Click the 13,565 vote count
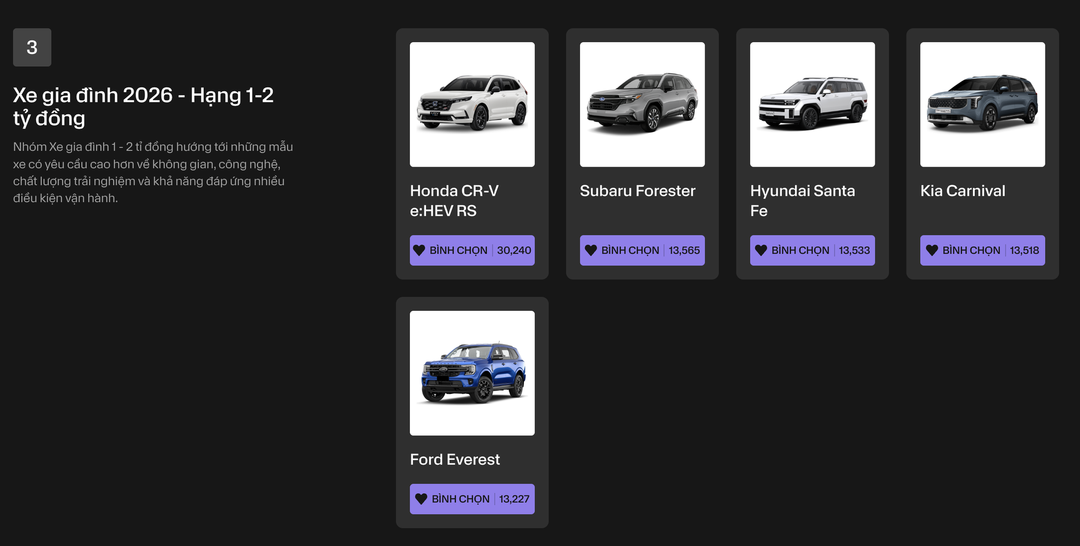Screen dimensions: 1080x546 tap(684, 250)
